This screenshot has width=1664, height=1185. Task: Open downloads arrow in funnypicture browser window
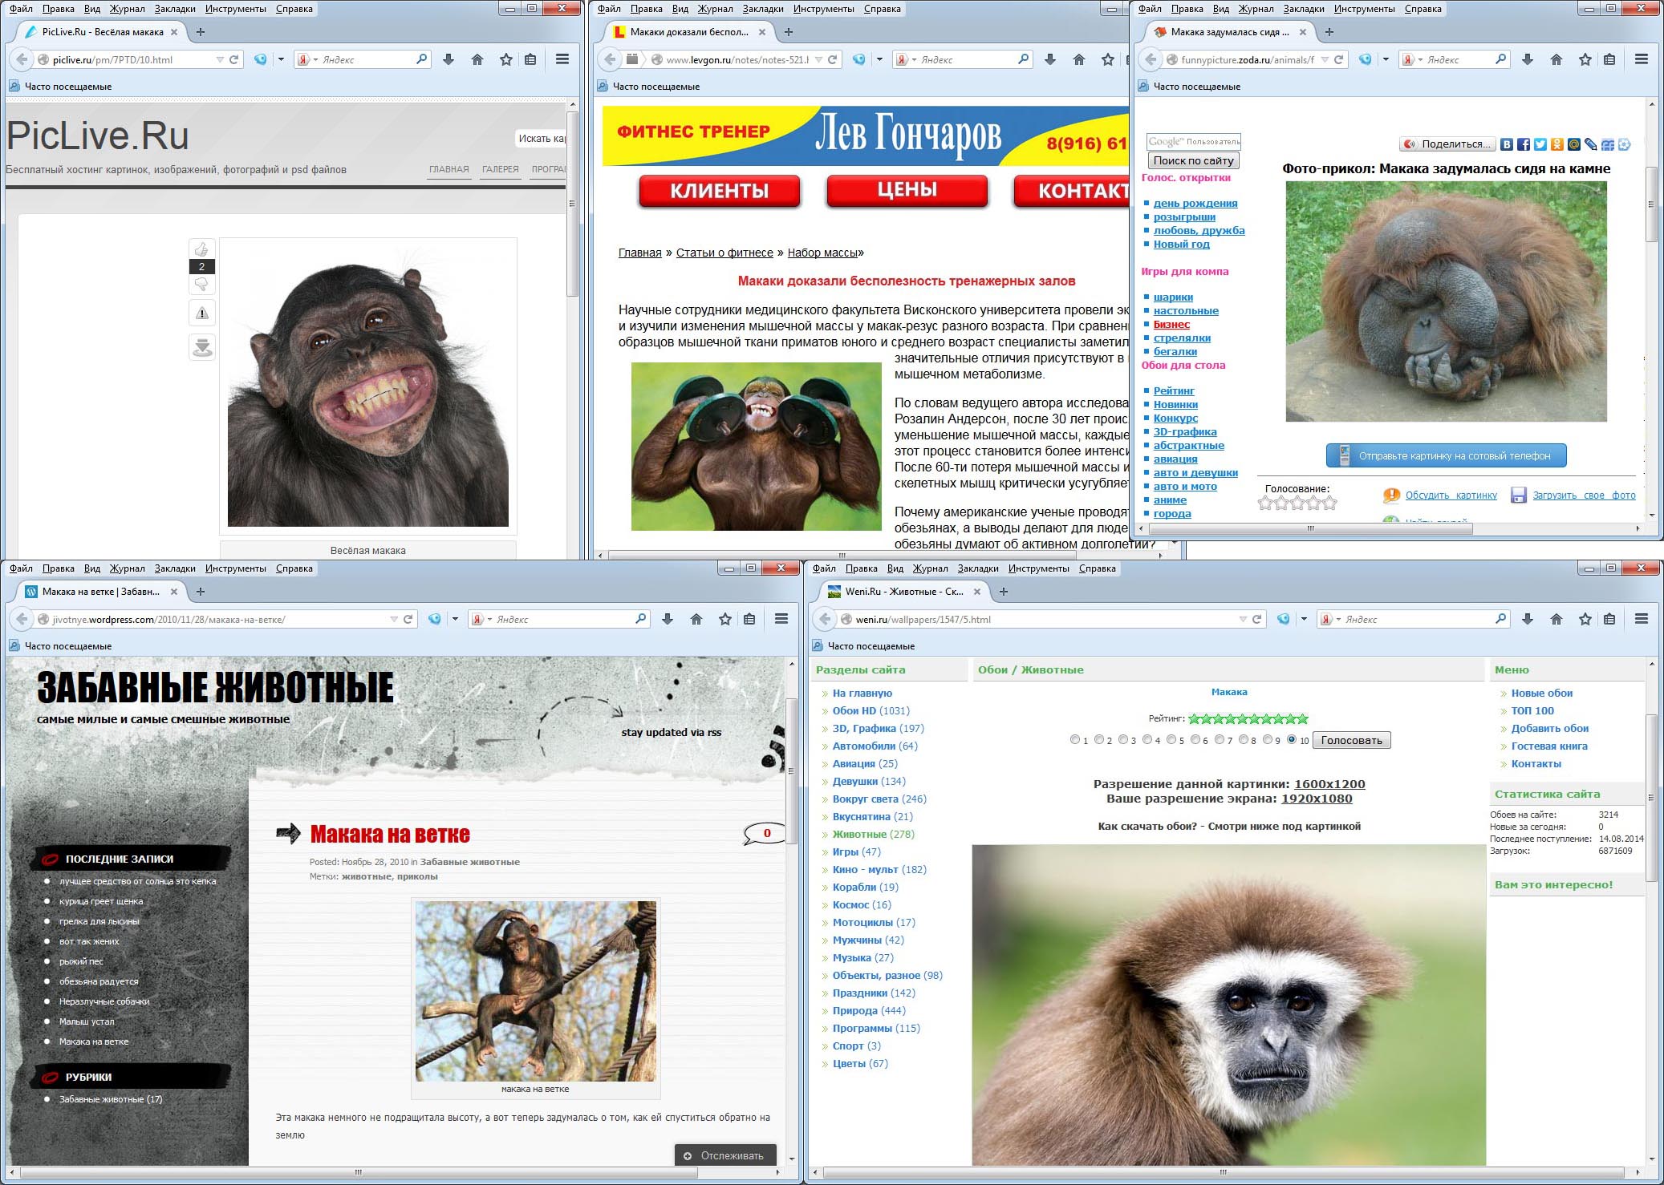(1528, 59)
